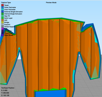The width and height of the screenshot is (102, 97).
Task: Click the 'Internal Single Extrusion' label
Action: (x=13, y=14)
